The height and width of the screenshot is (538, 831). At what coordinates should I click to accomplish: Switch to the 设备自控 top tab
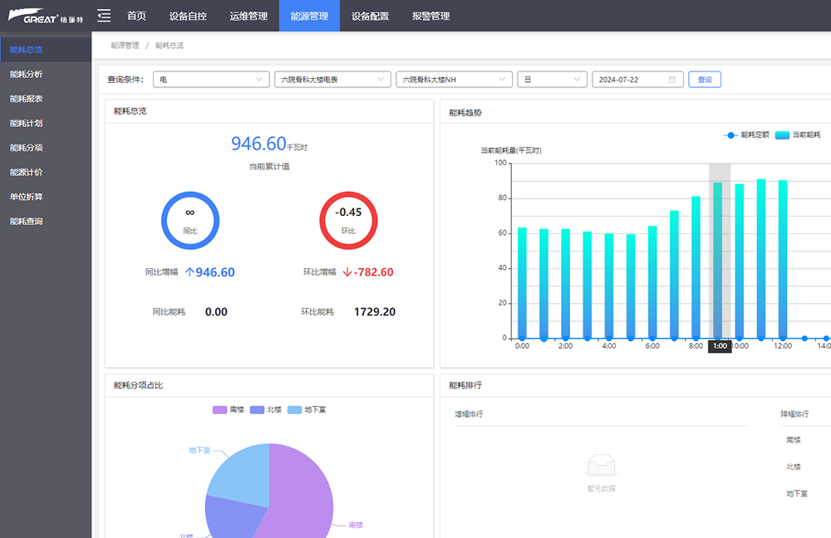[188, 16]
